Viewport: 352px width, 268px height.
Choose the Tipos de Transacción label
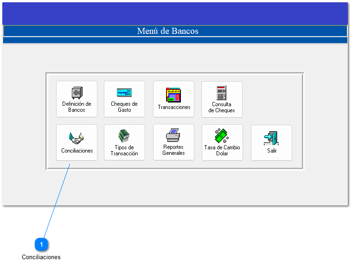coord(124,151)
